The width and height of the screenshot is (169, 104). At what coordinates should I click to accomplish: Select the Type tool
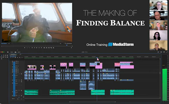[1, 59]
